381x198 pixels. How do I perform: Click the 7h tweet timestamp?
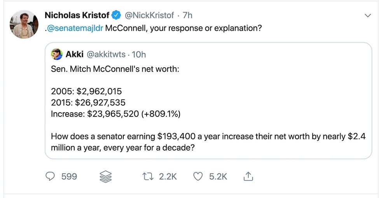pyautogui.click(x=187, y=16)
